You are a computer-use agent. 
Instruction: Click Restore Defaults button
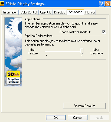[84, 106]
